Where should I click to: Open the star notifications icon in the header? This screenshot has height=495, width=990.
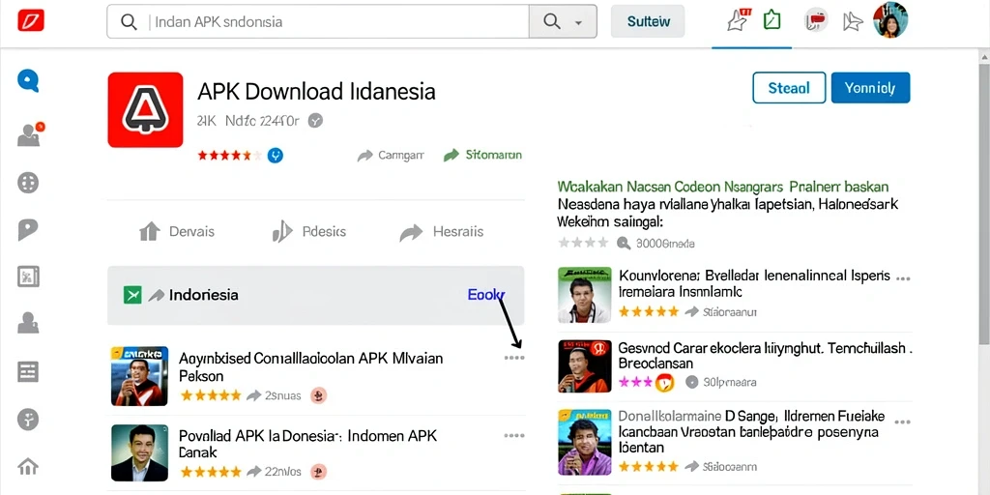739,21
